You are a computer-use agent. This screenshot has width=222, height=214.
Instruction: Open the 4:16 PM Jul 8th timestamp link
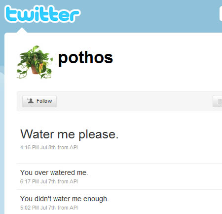tap(38, 147)
